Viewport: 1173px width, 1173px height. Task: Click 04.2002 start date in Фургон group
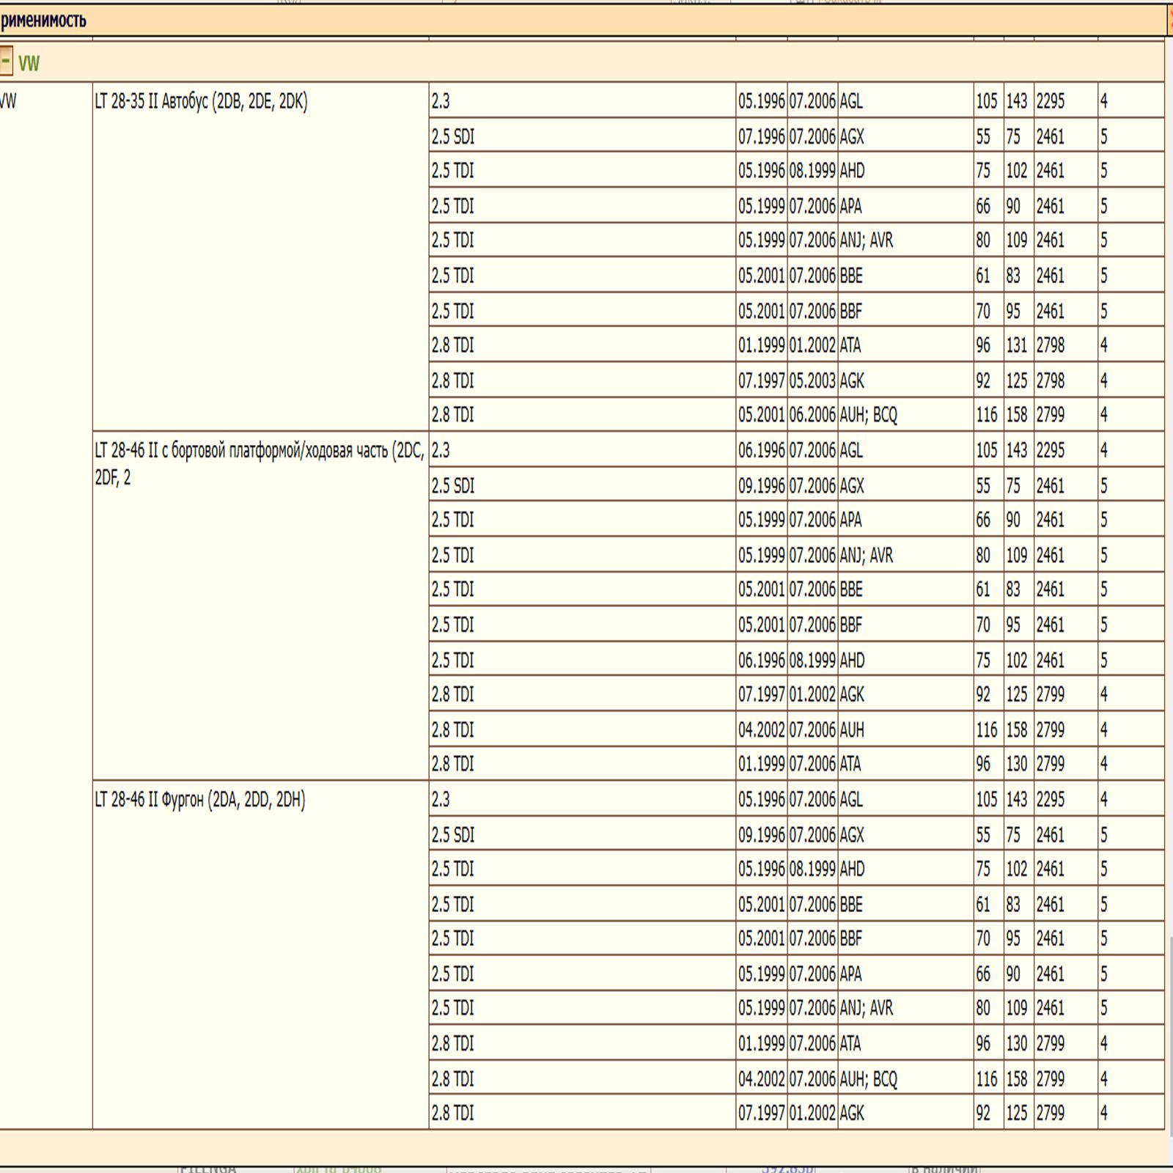761,1078
